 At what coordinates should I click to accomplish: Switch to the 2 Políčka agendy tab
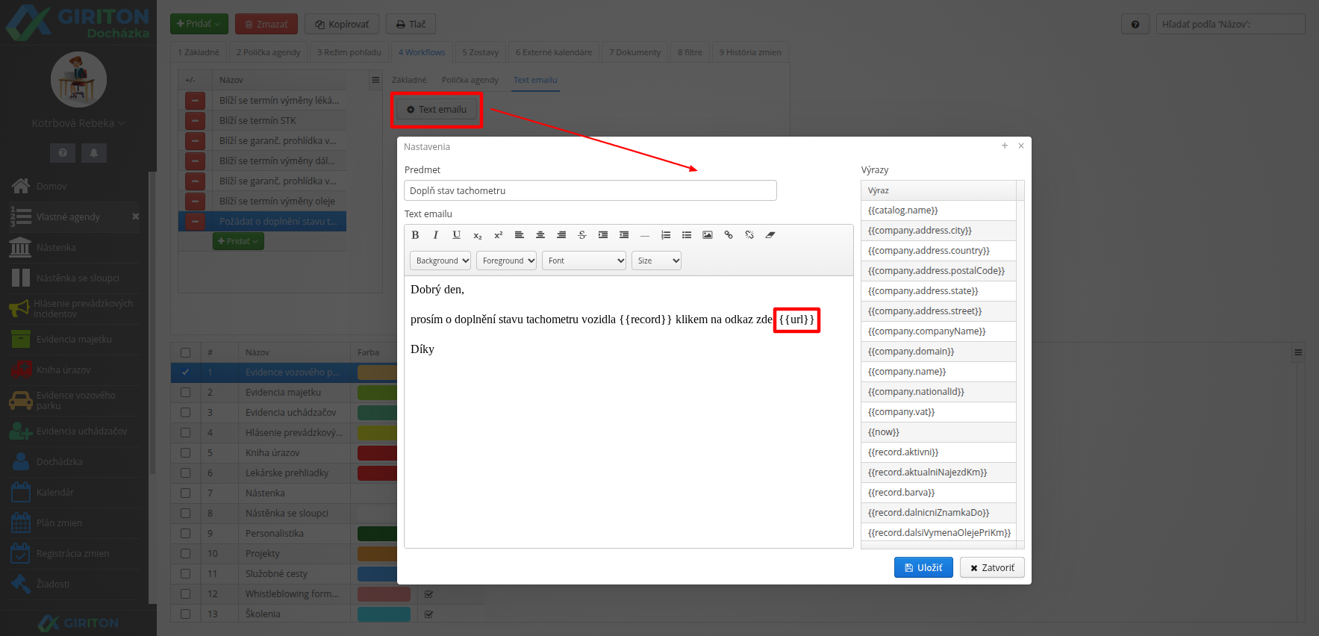[x=269, y=52]
